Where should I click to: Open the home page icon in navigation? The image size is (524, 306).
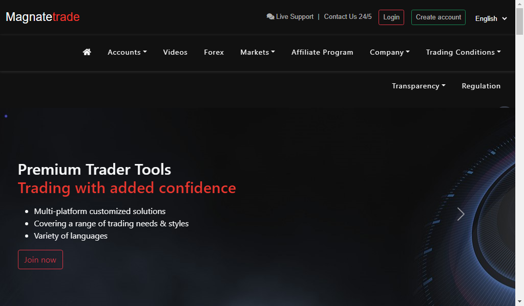tap(87, 52)
